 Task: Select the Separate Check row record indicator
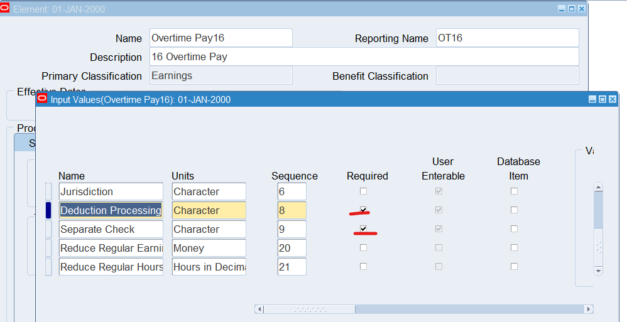[49, 229]
